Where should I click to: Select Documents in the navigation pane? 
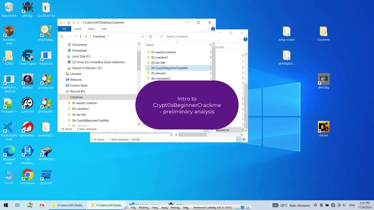click(79, 45)
